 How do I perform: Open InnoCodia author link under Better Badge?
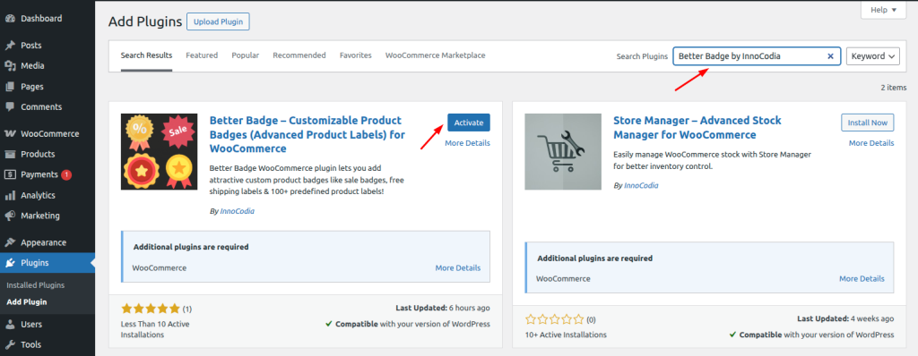point(237,212)
